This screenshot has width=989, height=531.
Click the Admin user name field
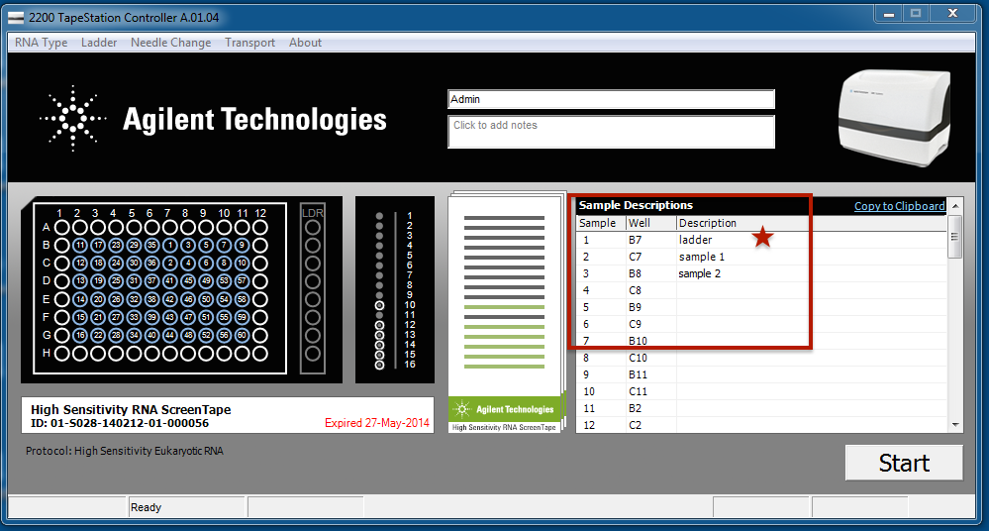(611, 99)
